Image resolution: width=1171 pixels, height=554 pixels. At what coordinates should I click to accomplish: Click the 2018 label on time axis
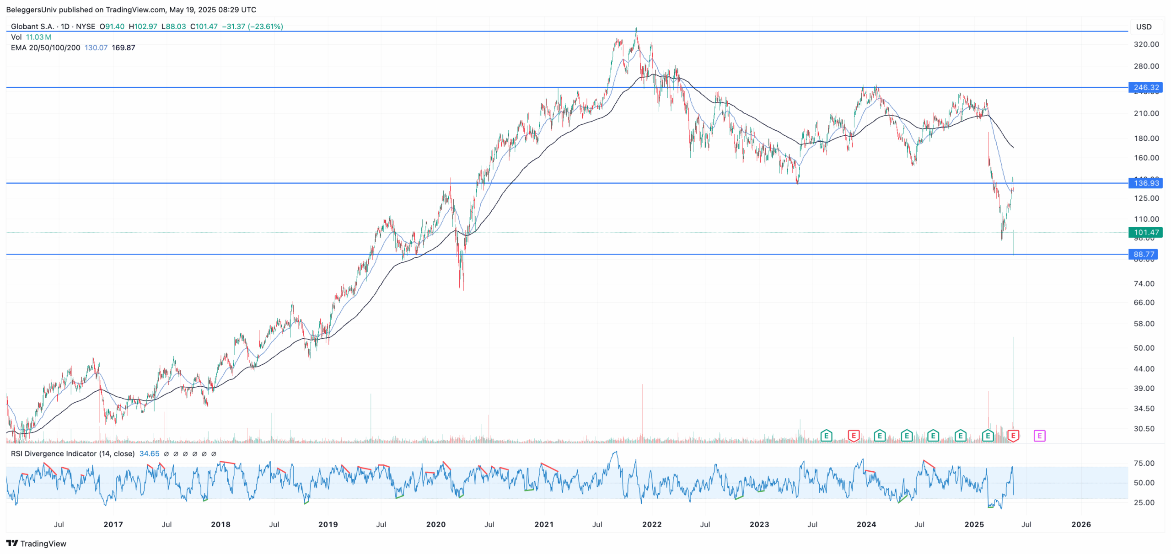coord(220,524)
